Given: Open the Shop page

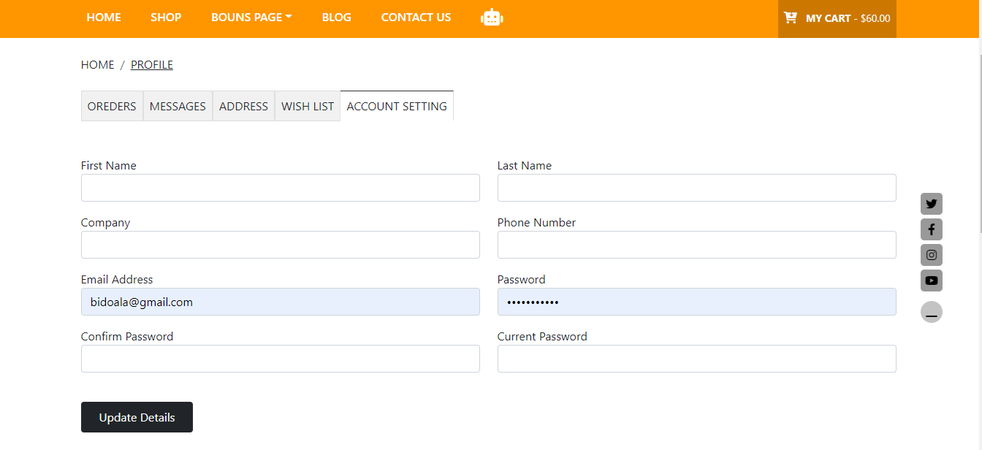Looking at the screenshot, I should pos(166,18).
